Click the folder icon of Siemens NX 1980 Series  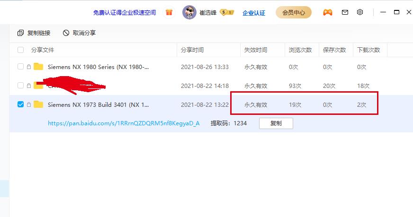(38, 67)
